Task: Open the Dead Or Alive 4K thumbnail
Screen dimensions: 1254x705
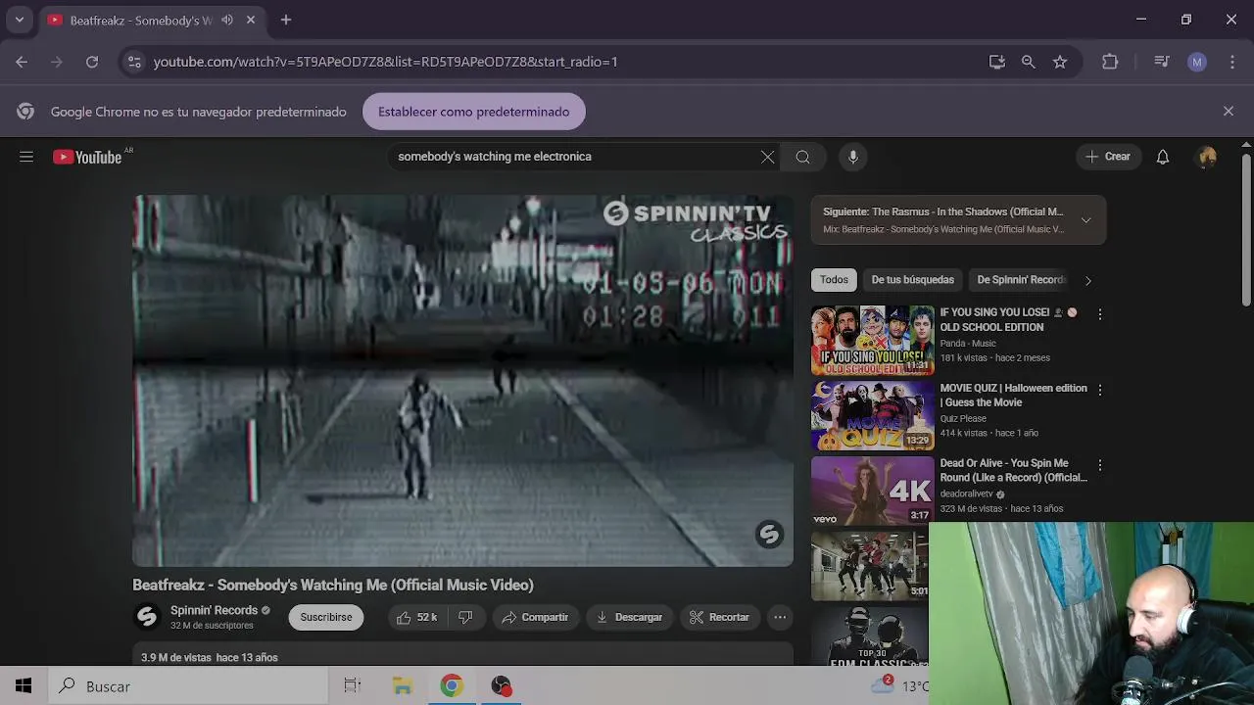Action: tap(872, 491)
